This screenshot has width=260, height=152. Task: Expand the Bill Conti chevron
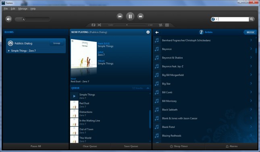click(251, 92)
